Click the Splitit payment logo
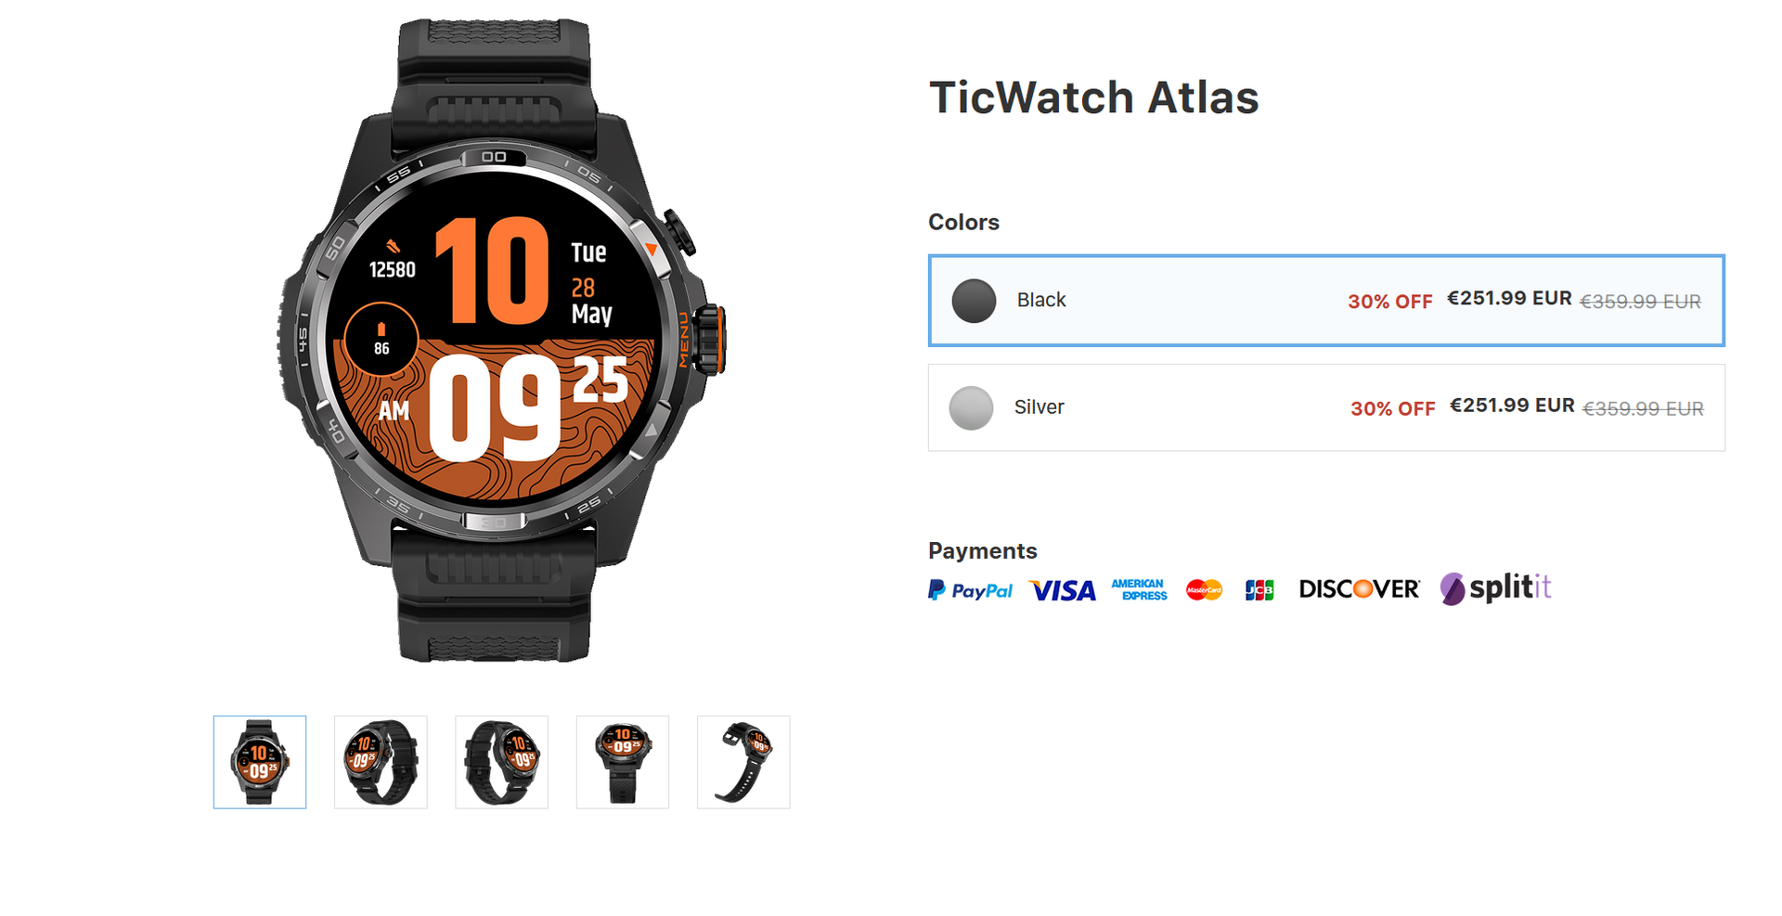 tap(1495, 588)
